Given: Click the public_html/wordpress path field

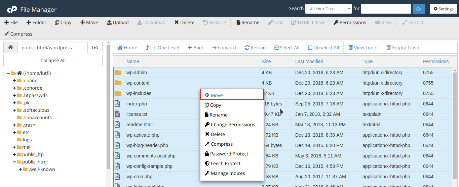Looking at the screenshot, I should coord(52,47).
